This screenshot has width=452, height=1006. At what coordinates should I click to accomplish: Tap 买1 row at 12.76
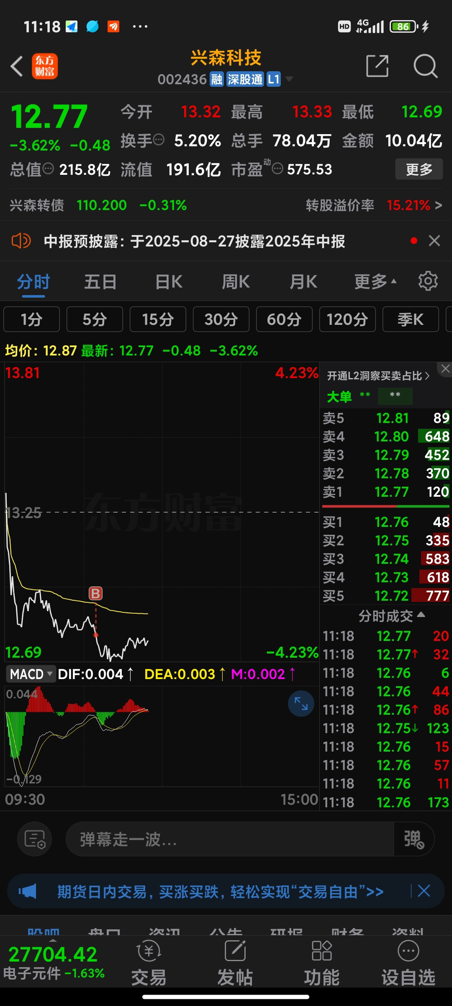(x=386, y=522)
